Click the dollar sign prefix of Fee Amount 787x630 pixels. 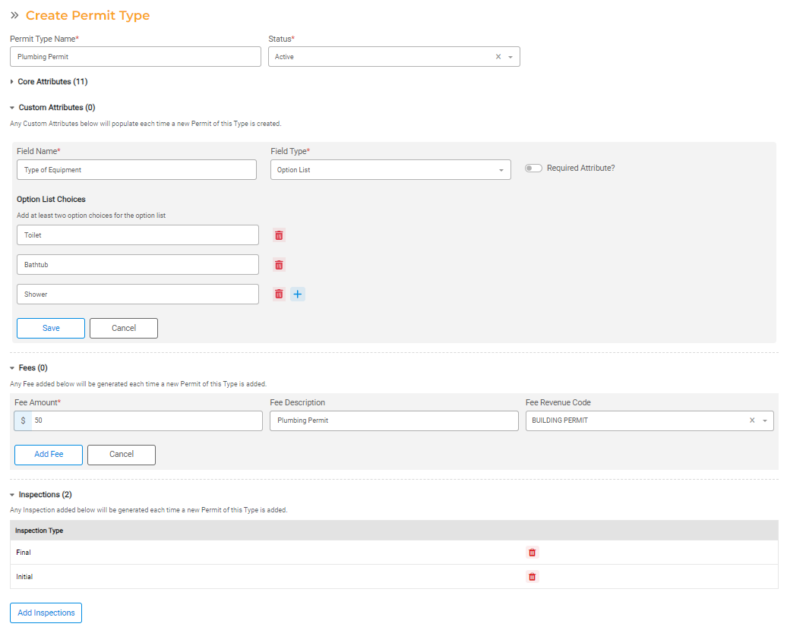pos(23,421)
